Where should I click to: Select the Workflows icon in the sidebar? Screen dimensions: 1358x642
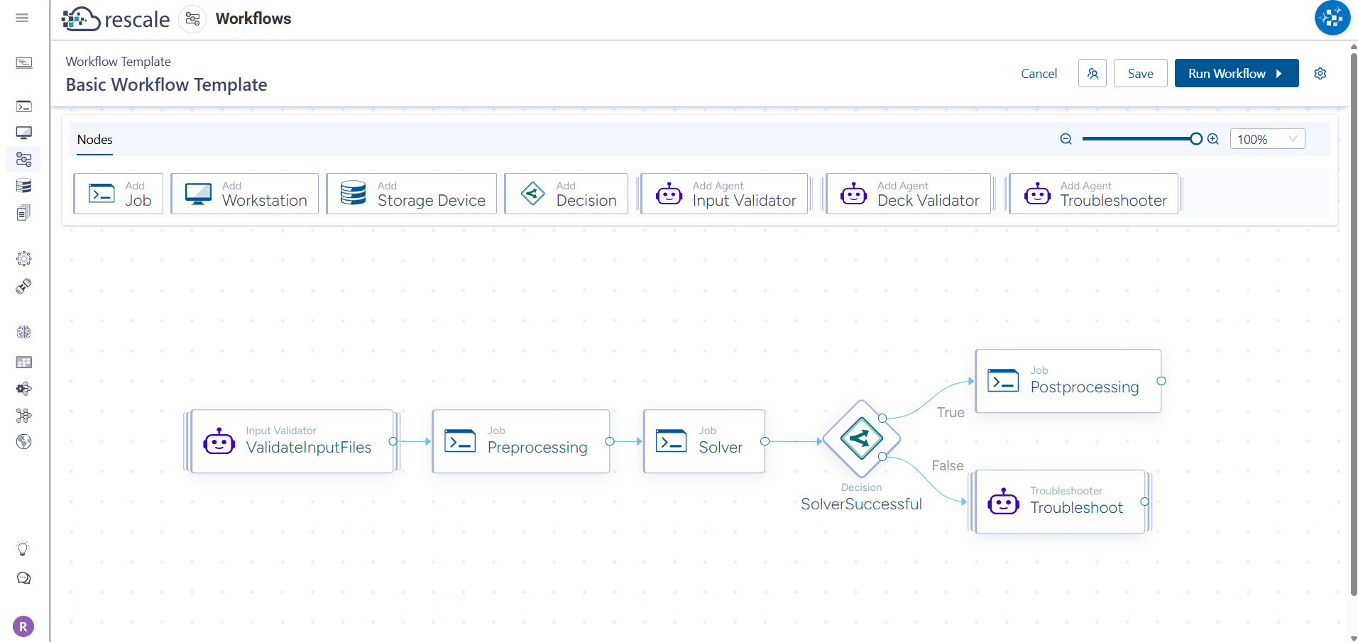click(x=23, y=160)
